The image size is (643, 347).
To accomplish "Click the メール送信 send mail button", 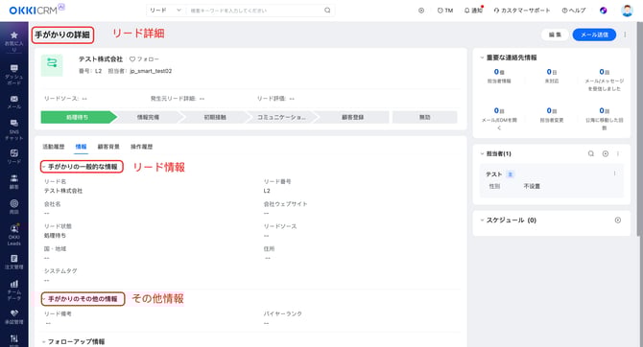I will 594,35.
